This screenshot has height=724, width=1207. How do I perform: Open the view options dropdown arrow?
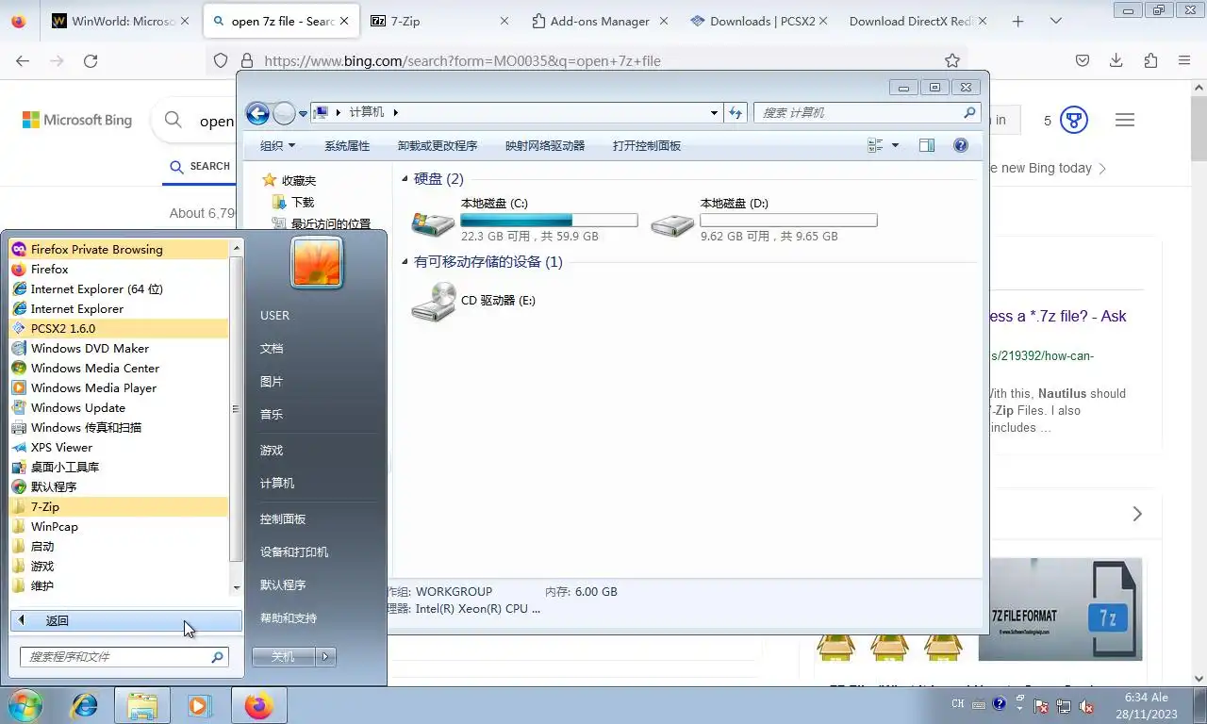tap(895, 145)
